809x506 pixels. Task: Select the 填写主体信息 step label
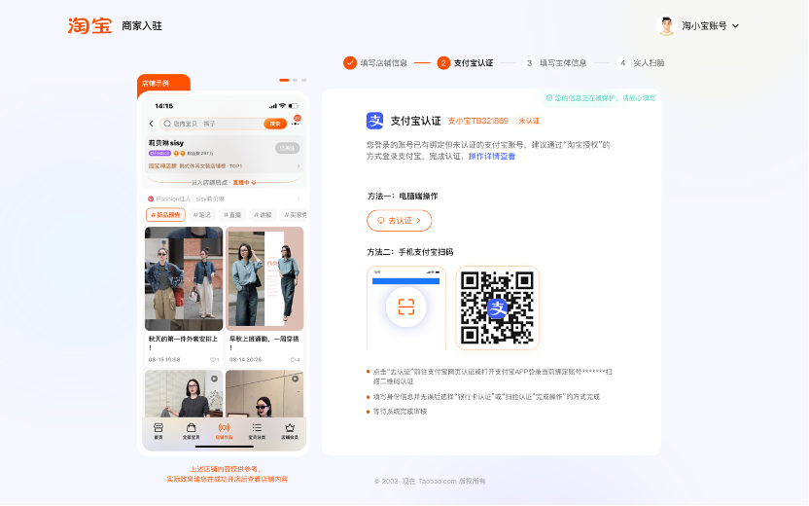click(563, 63)
